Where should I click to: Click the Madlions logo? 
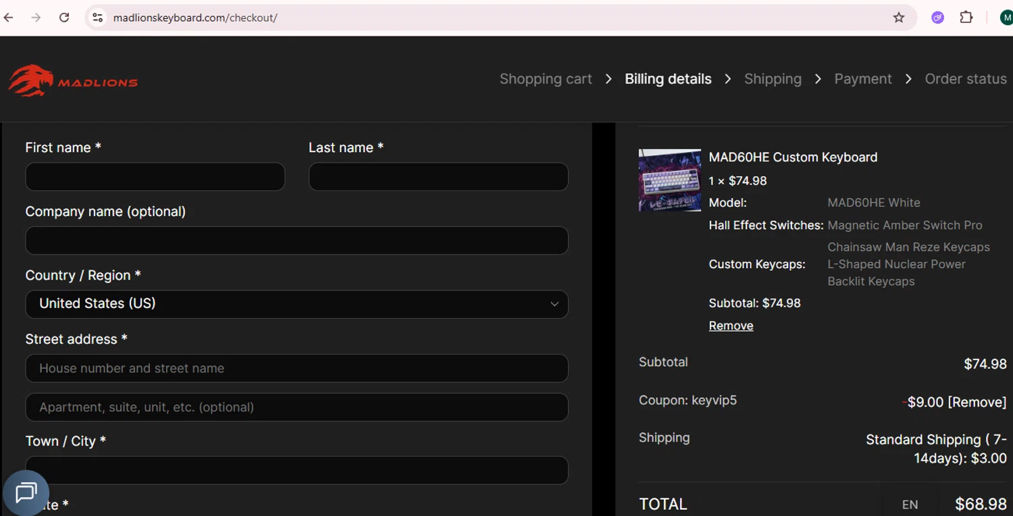tap(73, 81)
